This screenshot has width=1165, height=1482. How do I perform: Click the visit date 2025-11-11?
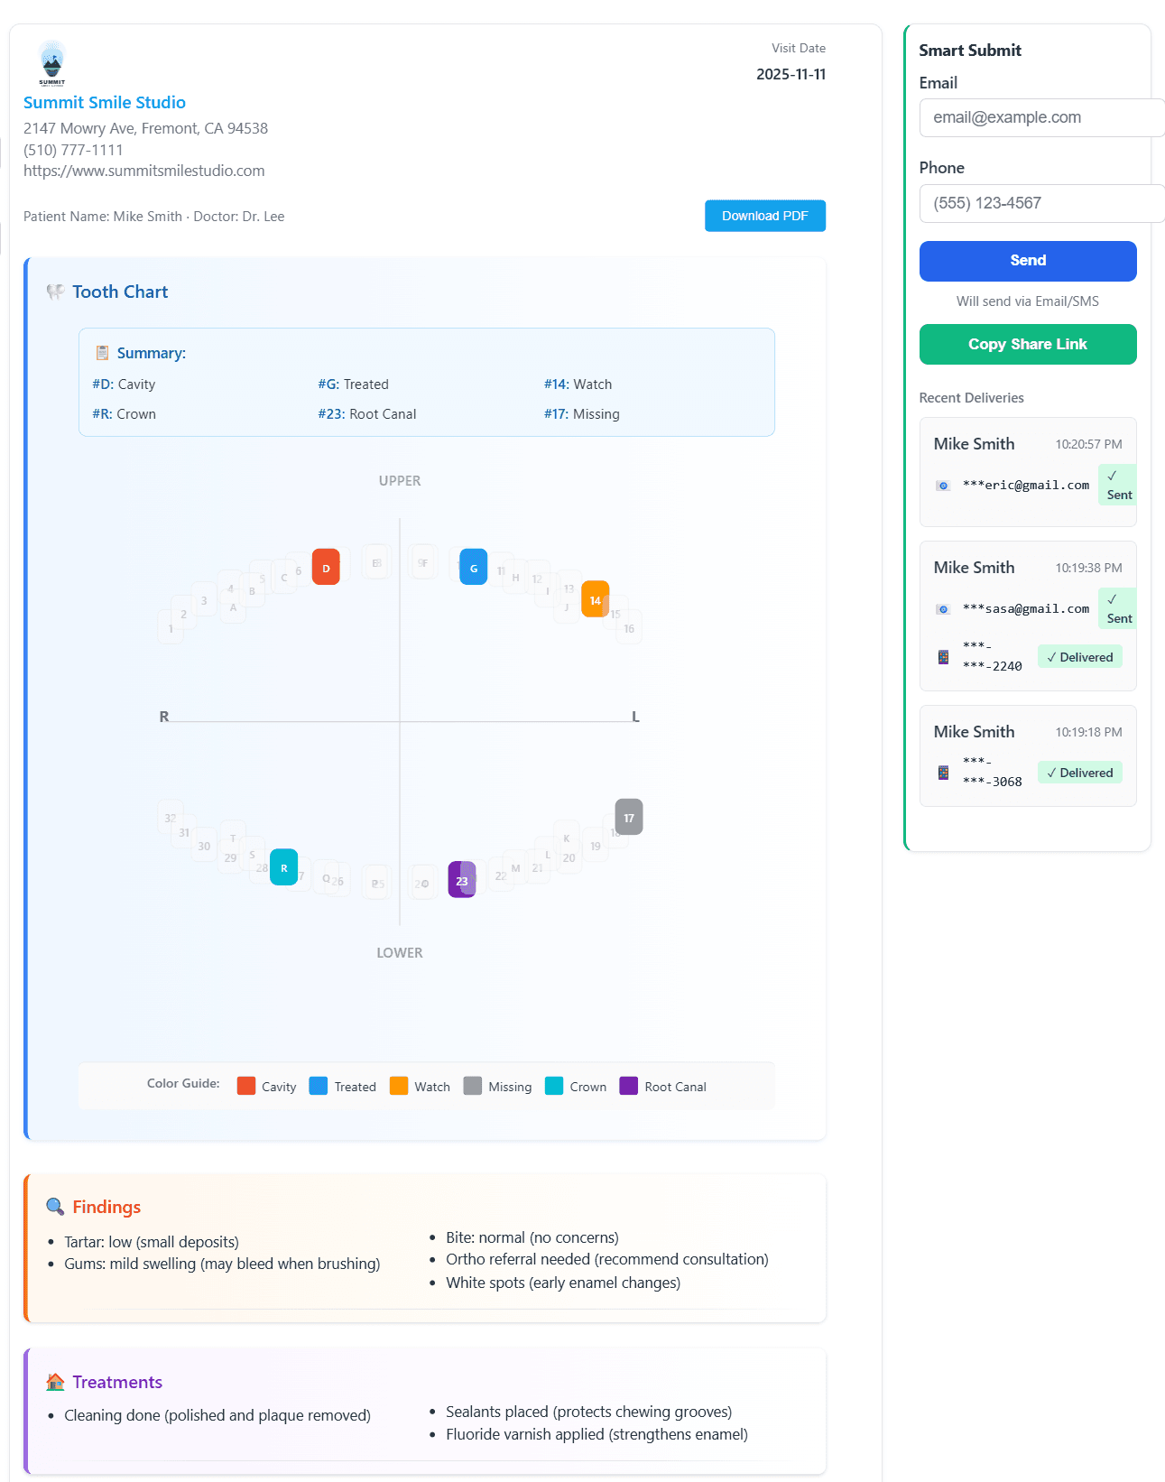tap(791, 74)
